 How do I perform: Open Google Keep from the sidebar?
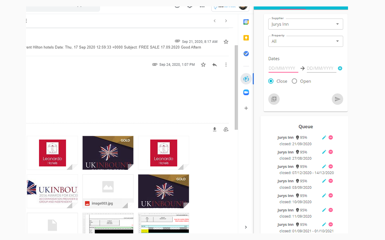[x=246, y=37]
